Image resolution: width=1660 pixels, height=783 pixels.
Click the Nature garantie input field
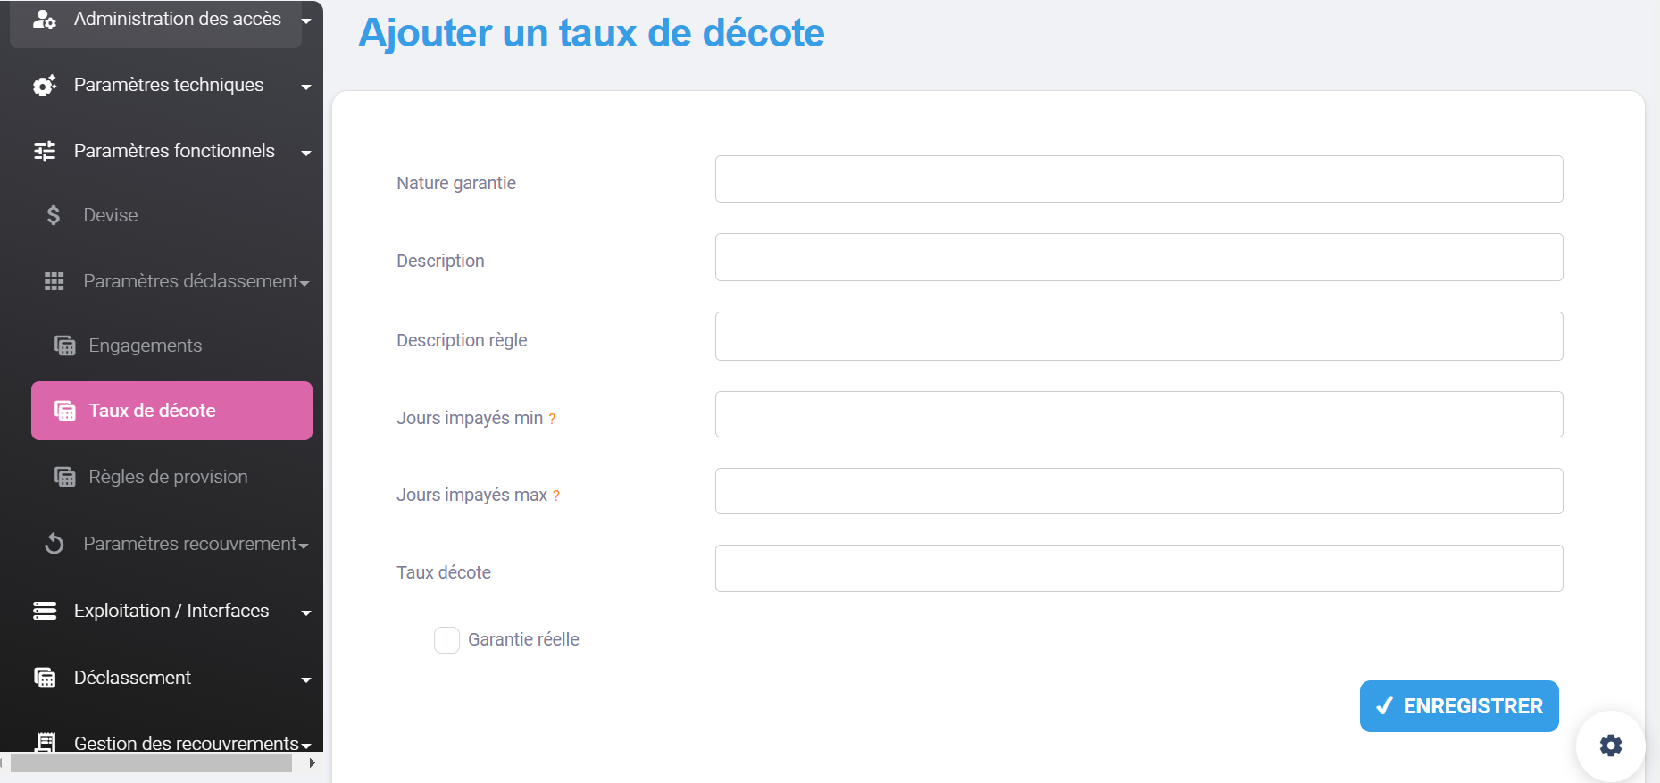tap(1139, 179)
